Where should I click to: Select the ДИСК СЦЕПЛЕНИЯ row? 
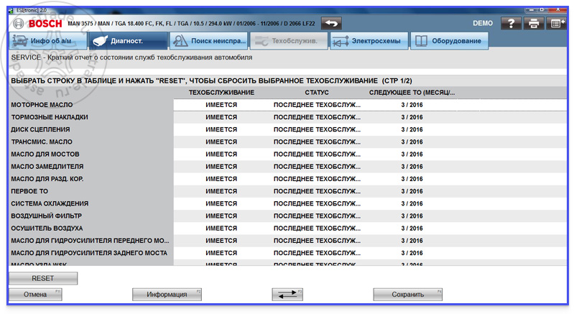point(288,129)
